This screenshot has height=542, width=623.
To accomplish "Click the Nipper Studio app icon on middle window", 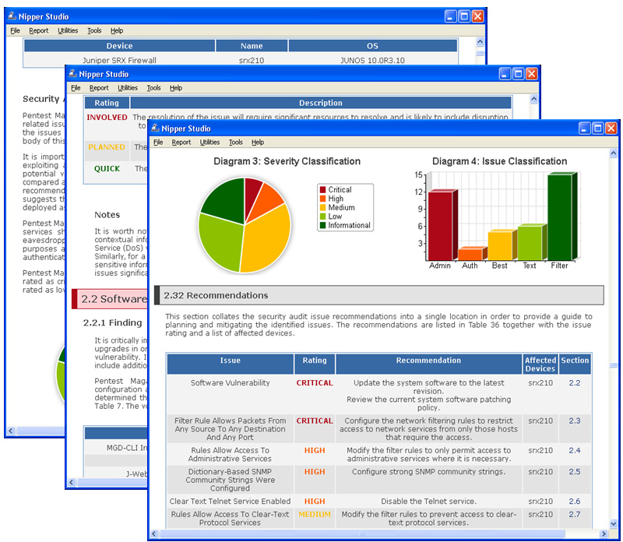I will pyautogui.click(x=71, y=74).
